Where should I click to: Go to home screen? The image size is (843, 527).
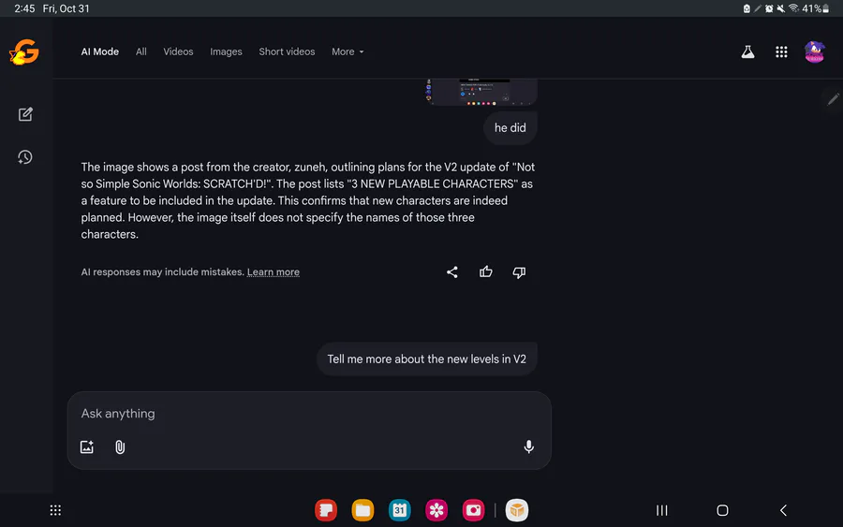tap(722, 510)
